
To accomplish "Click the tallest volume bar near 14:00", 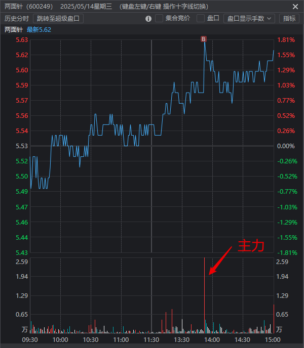I will pyautogui.click(x=205, y=293).
